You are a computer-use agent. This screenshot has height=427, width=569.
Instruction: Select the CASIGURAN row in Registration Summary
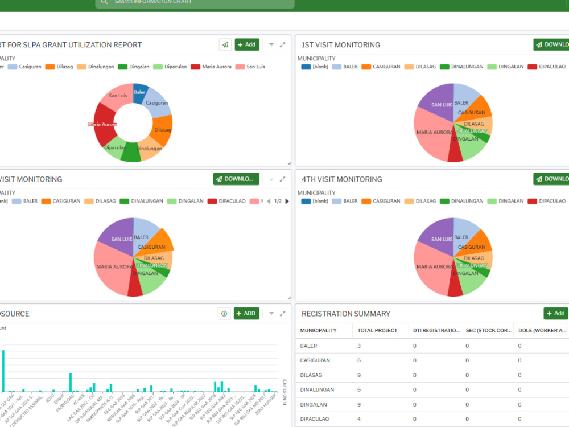(432, 360)
